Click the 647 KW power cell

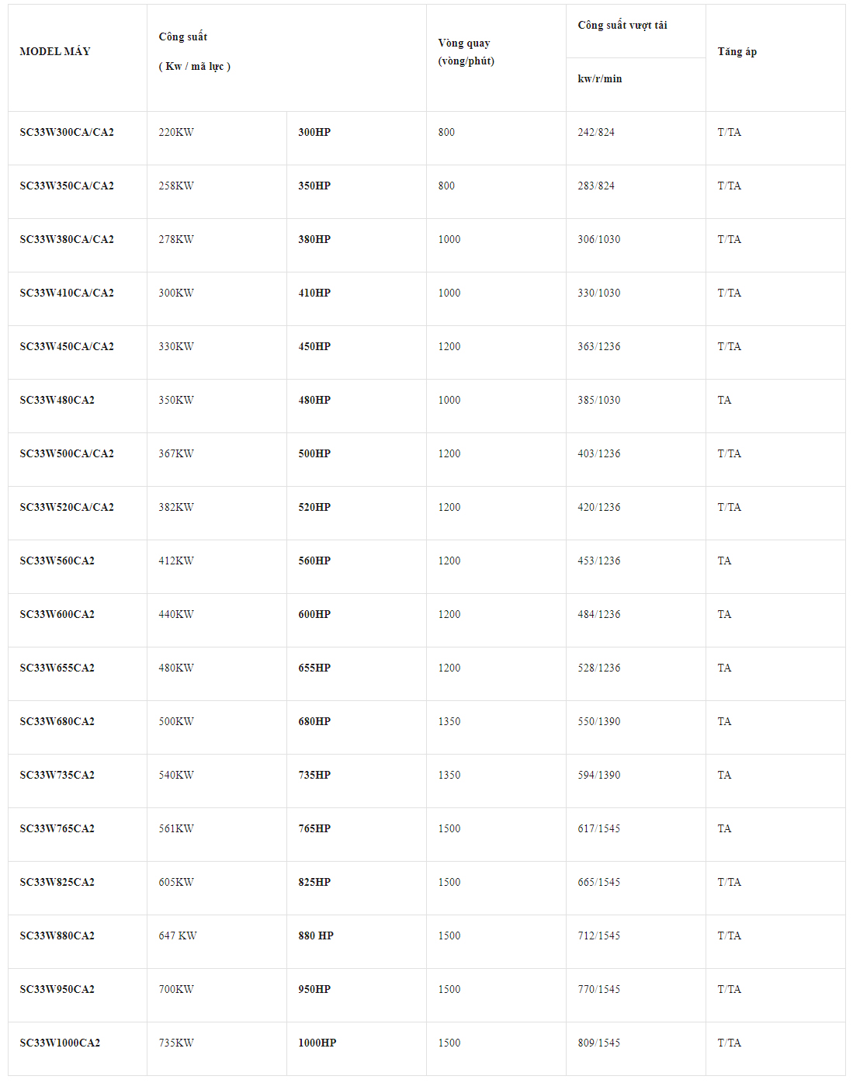(x=178, y=935)
